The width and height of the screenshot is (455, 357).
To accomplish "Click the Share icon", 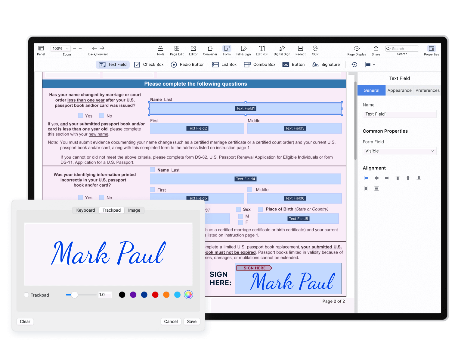I will click(x=376, y=49).
